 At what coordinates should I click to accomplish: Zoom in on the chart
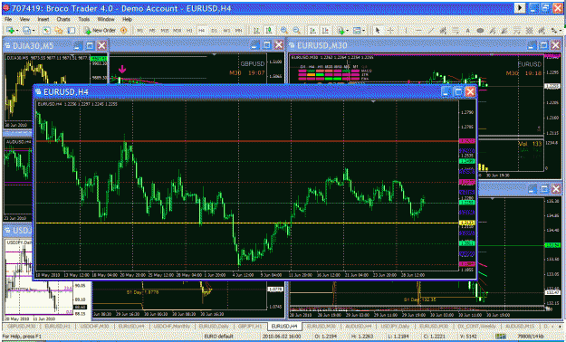(284, 31)
